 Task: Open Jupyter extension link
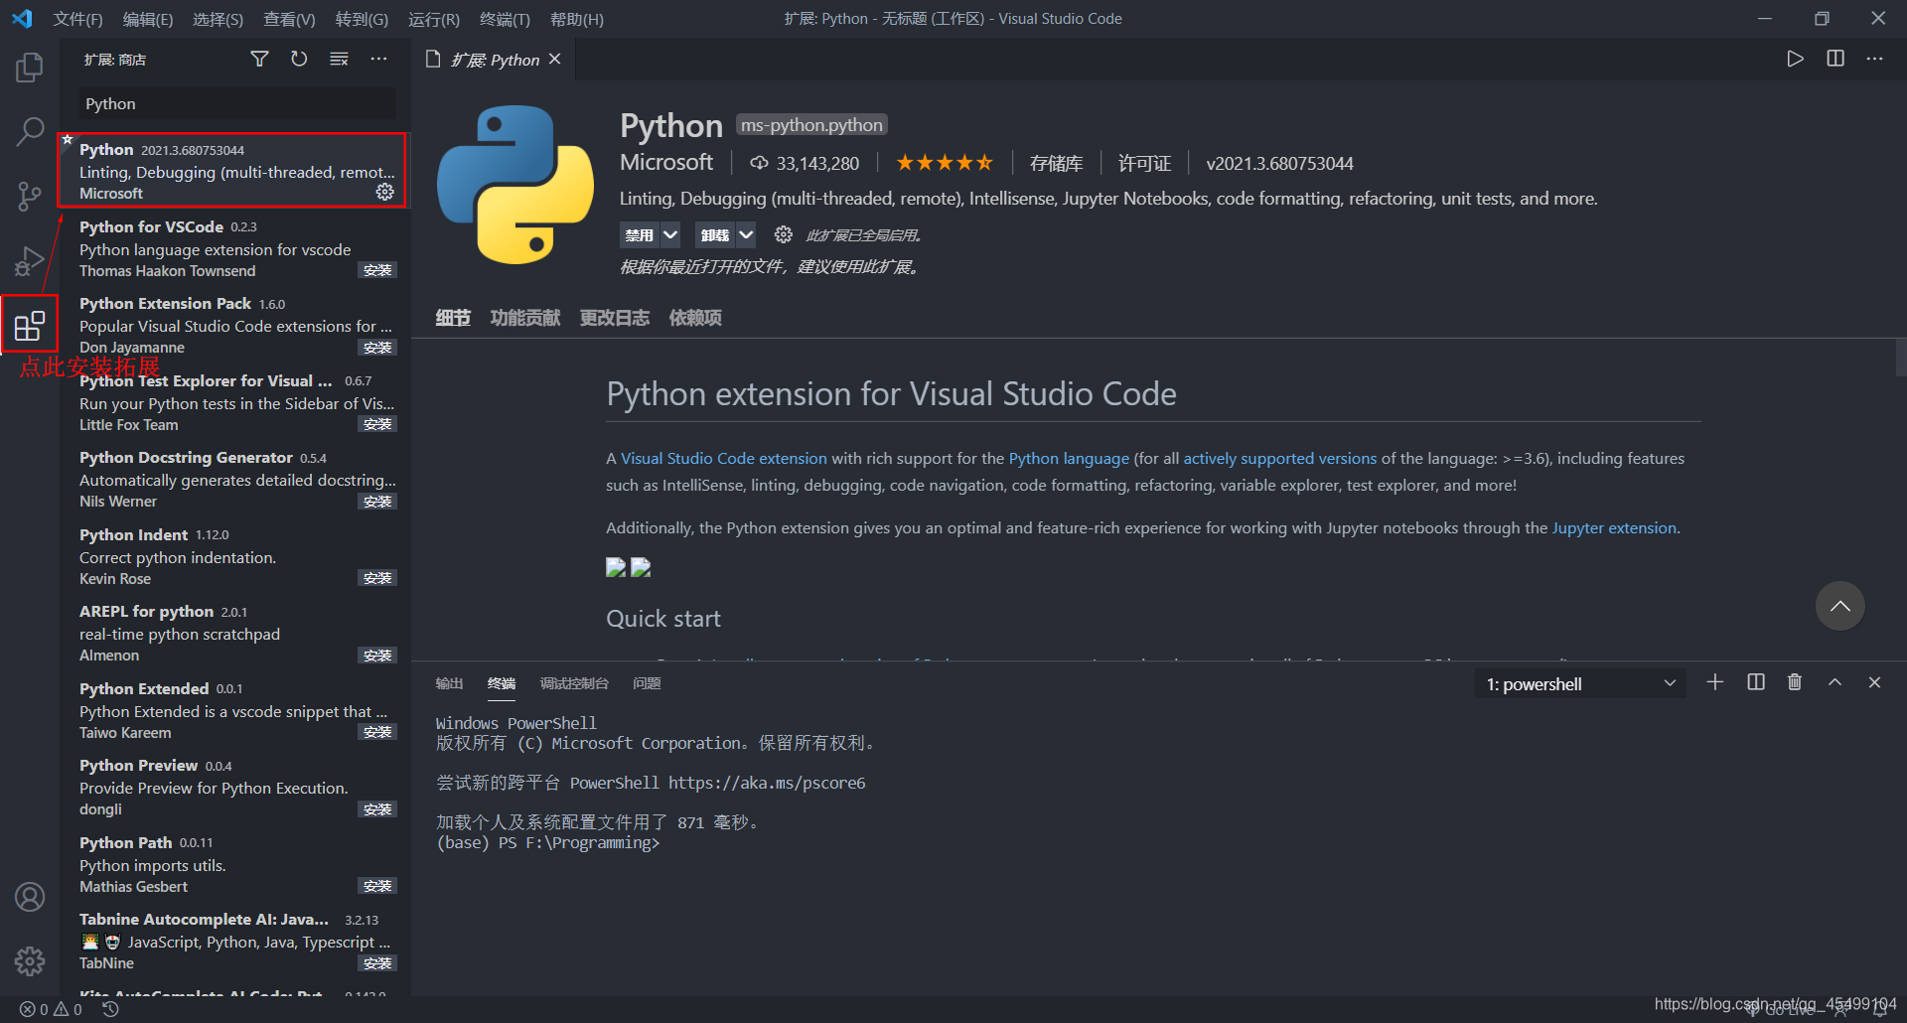pos(1614,527)
